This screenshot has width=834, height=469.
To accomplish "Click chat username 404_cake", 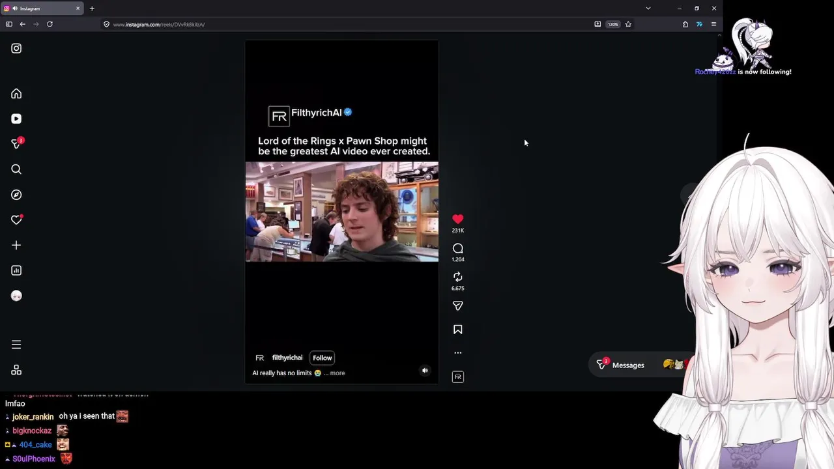I will [x=35, y=445].
